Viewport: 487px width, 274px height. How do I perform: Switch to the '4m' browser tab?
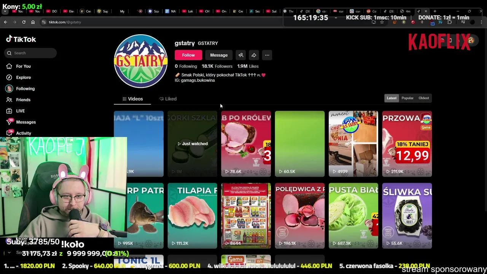pyautogui.click(x=406, y=11)
